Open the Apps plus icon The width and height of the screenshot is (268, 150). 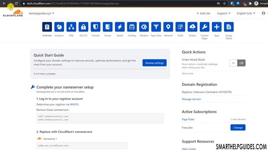point(217,27)
